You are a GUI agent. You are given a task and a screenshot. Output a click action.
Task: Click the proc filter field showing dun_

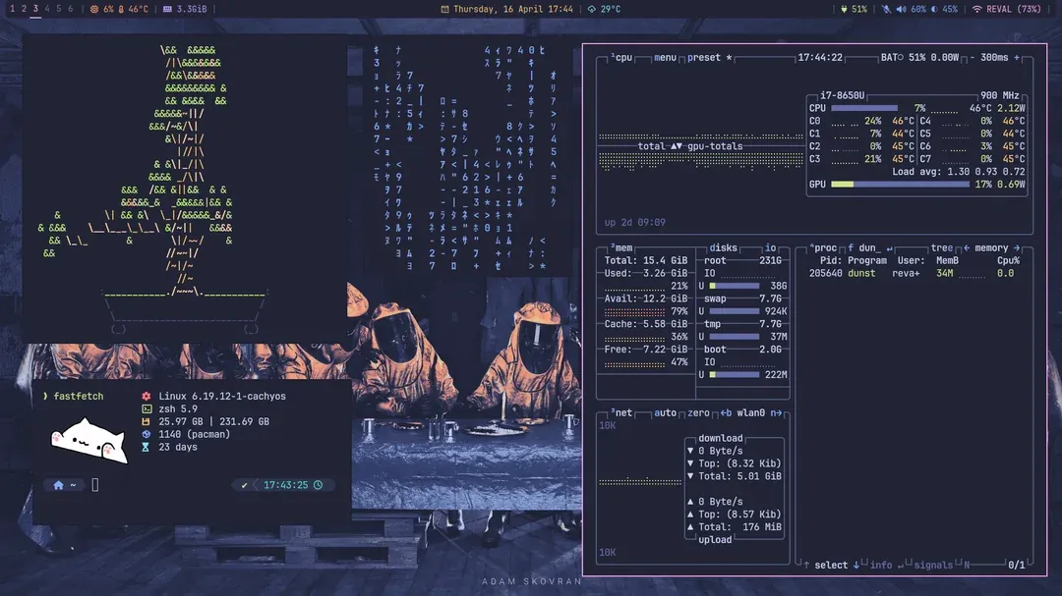[x=864, y=248]
